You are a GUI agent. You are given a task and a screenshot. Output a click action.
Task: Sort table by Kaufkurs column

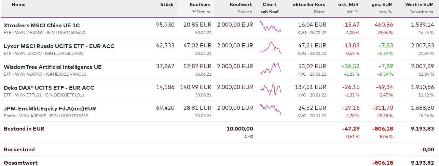coord(200,5)
